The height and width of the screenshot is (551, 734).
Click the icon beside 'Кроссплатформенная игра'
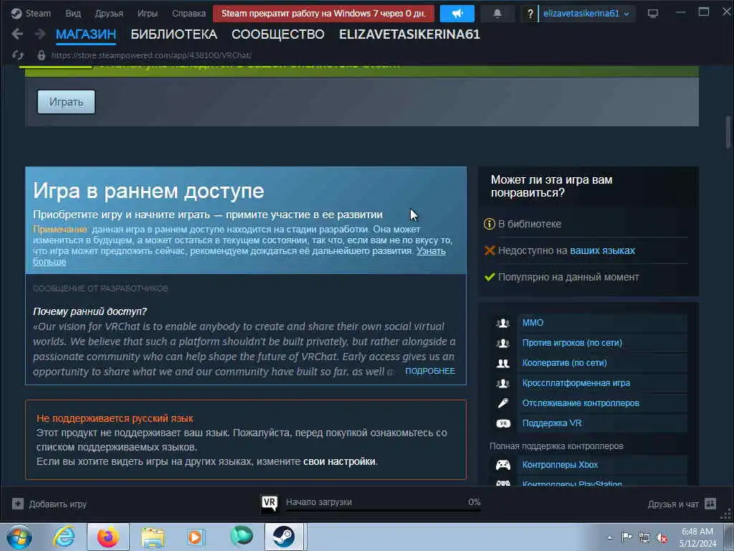pos(502,383)
